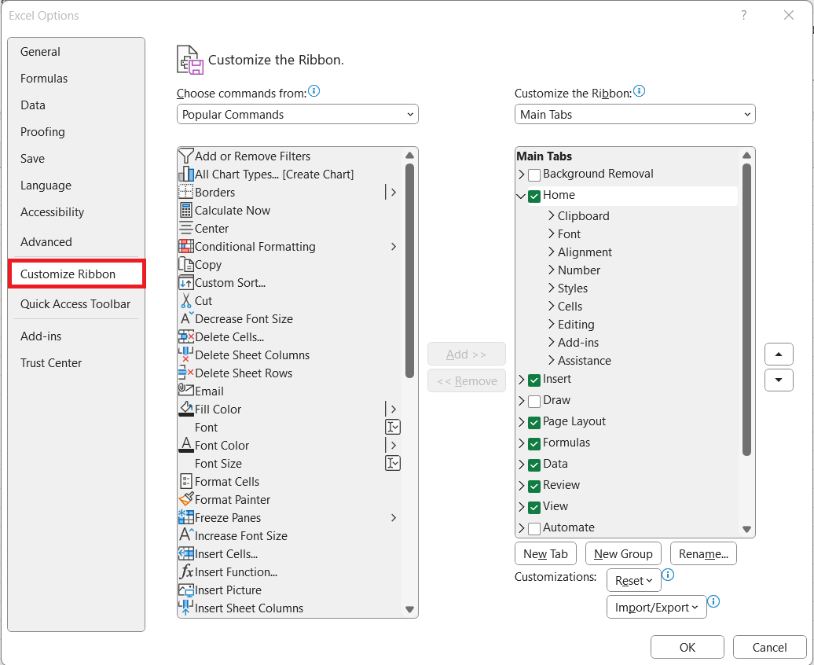Click the Decrease Font Size icon

coord(186,318)
